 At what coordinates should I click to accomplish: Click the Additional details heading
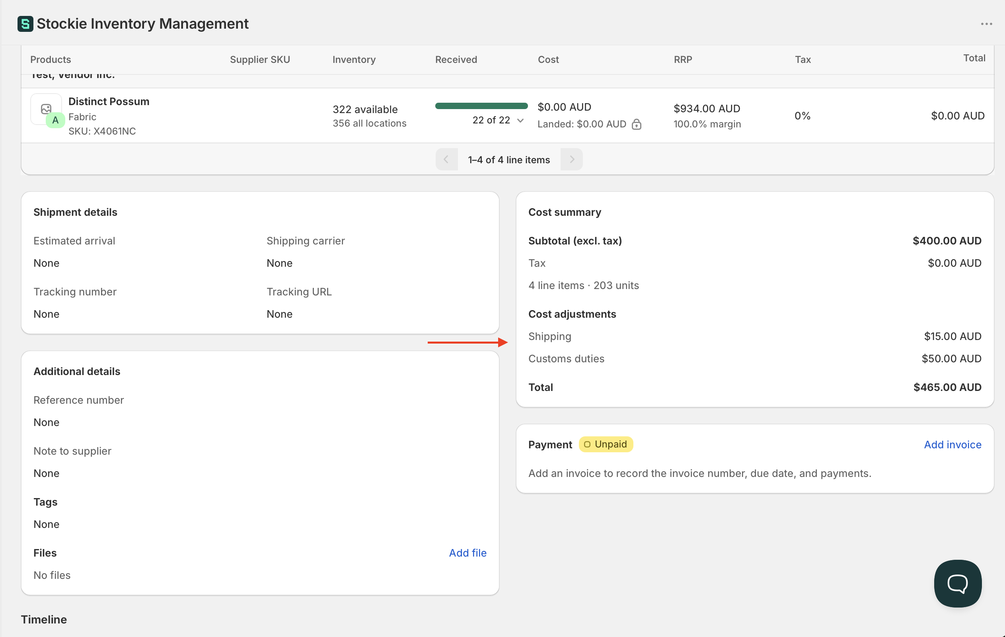click(x=77, y=371)
